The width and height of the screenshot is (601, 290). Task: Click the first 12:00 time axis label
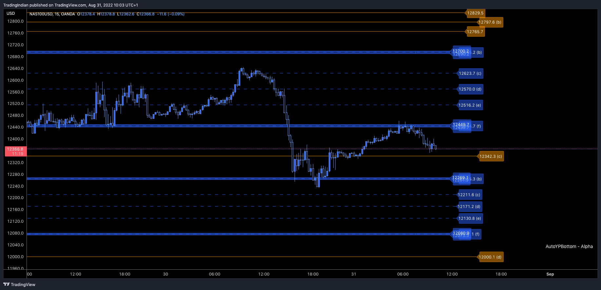click(76, 274)
